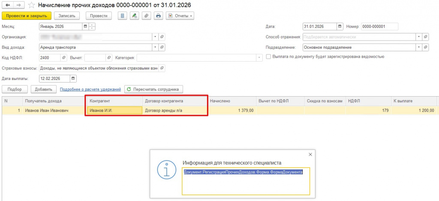439x201 pixels.
Task: Click the Контрагент column header
Action: point(114,101)
